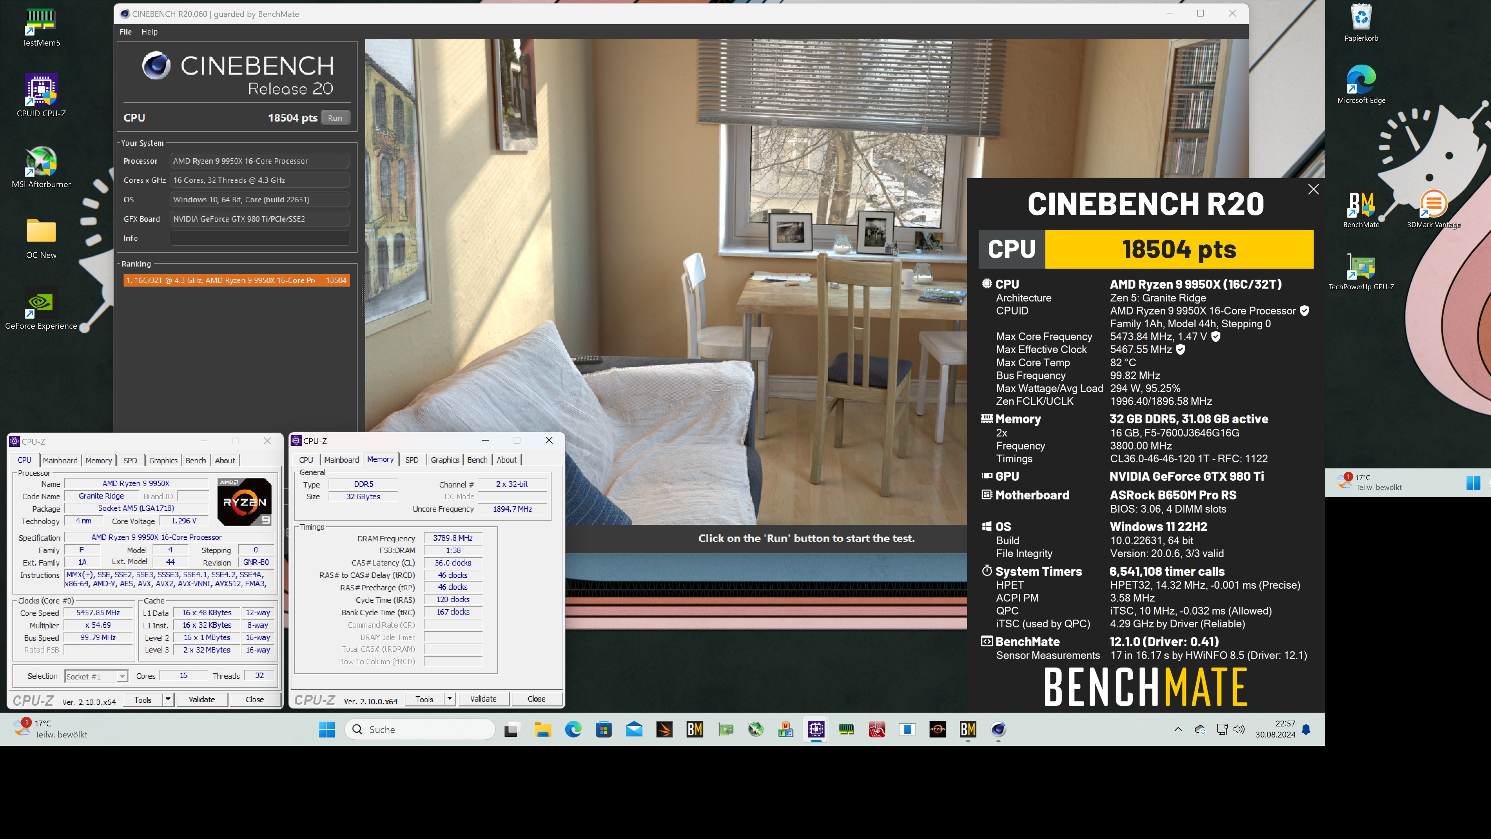Click Validate in Memory CPU-Z window

[483, 698]
